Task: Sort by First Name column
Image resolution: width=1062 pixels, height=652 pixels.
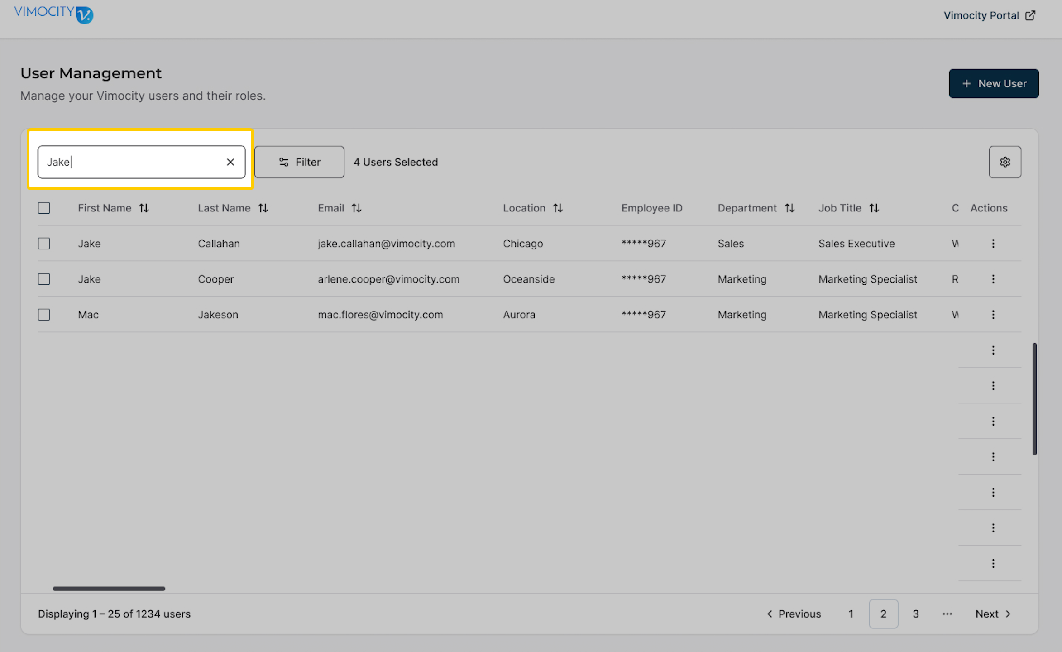Action: click(144, 208)
